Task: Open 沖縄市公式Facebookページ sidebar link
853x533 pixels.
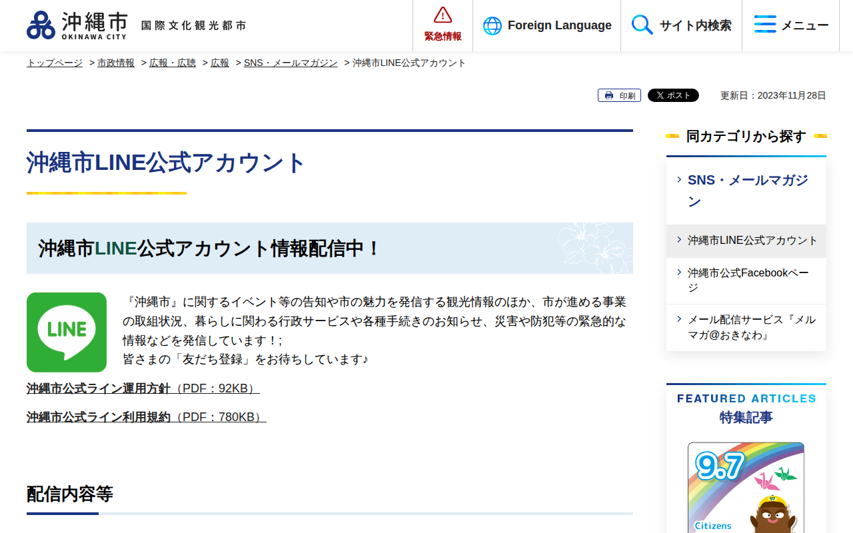Action: point(746,280)
